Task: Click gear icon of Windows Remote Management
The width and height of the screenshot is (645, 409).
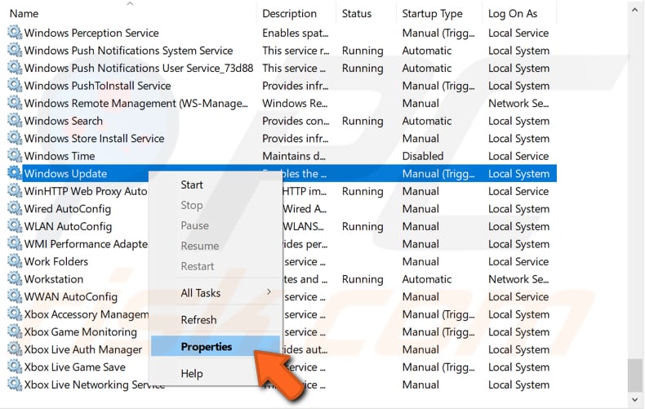Action: point(15,103)
